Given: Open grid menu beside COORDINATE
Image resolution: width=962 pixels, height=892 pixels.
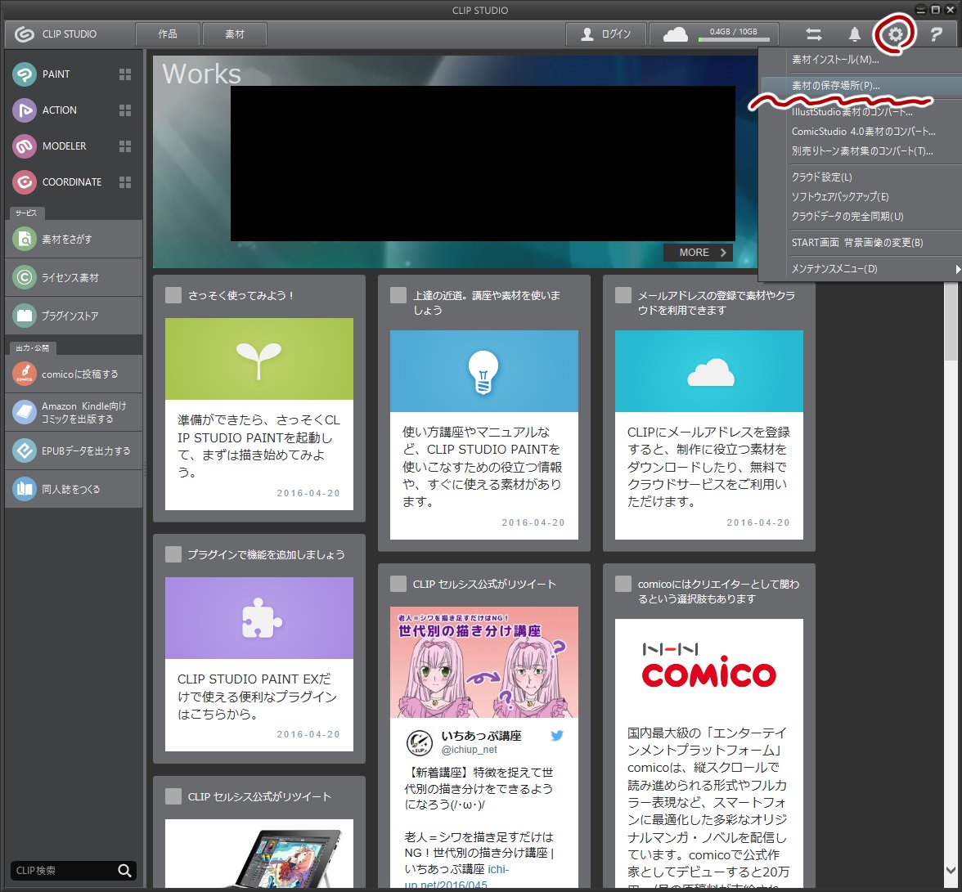Looking at the screenshot, I should pyautogui.click(x=125, y=182).
